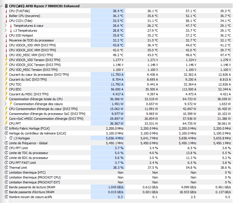Click thermometer icon of L3 Températures
The height and width of the screenshot is (203, 239).
pos(11,31)
